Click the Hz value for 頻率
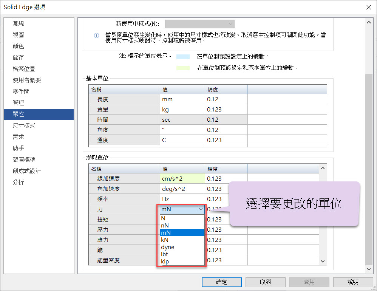 pyautogui.click(x=182, y=199)
